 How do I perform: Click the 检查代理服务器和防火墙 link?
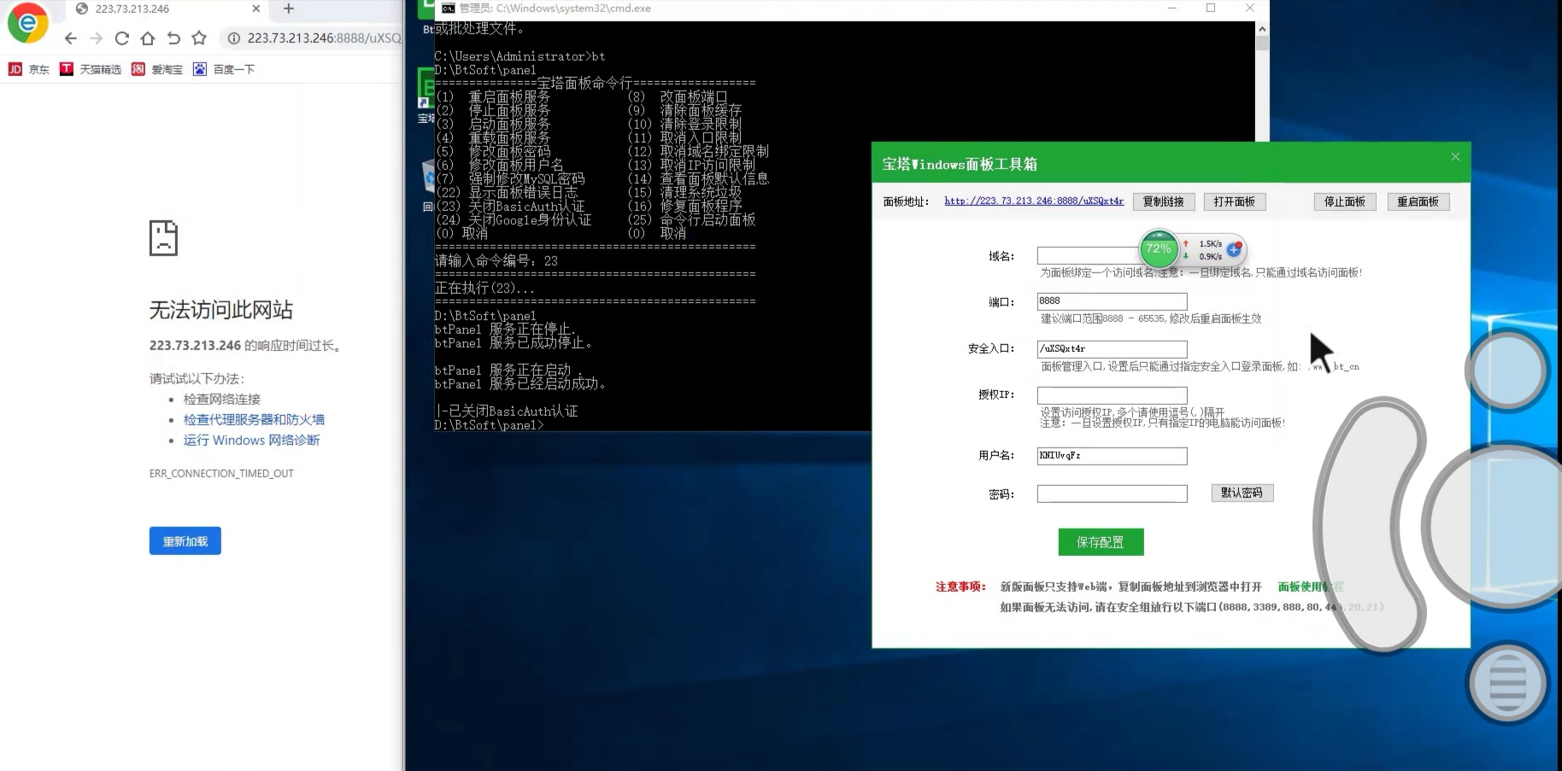pos(254,419)
